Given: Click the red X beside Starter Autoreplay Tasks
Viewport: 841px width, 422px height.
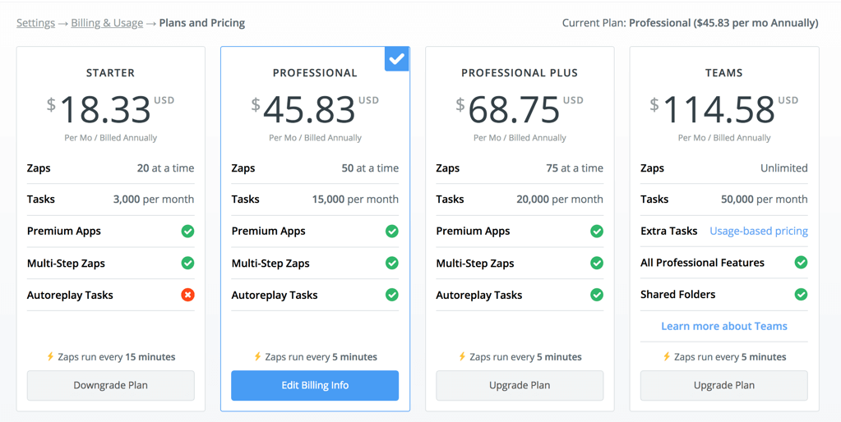Looking at the screenshot, I should click(187, 295).
